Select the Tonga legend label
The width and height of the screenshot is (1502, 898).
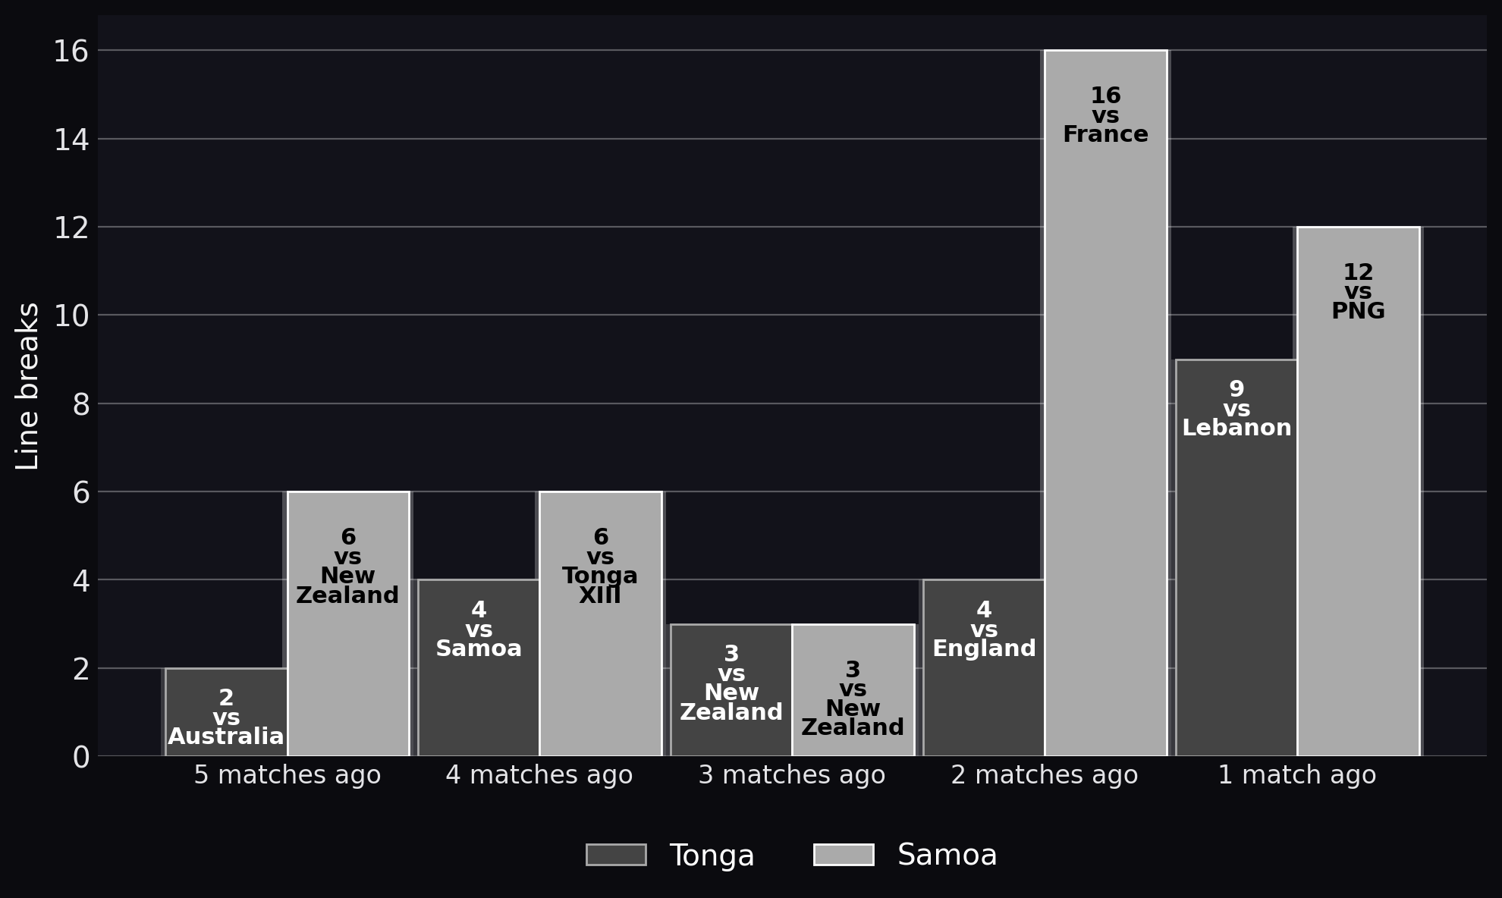pos(712,856)
